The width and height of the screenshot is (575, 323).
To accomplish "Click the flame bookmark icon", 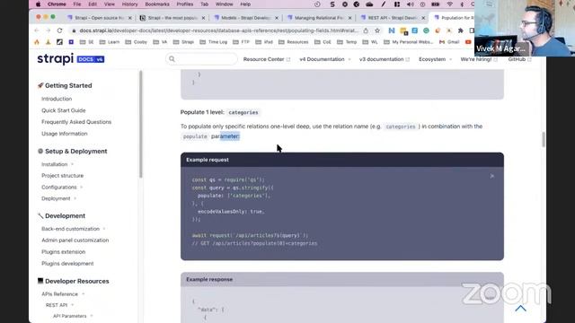I will 37,42.
